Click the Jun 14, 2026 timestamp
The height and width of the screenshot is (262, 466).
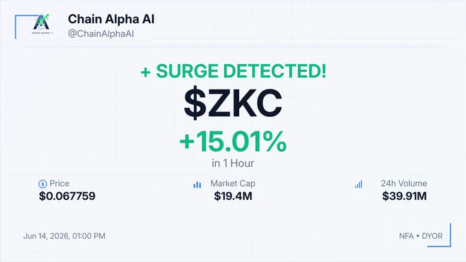point(64,236)
